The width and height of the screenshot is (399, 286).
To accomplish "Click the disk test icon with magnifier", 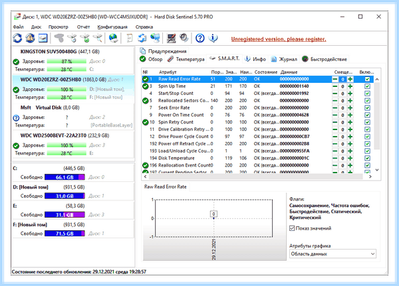I will pos(98,38).
